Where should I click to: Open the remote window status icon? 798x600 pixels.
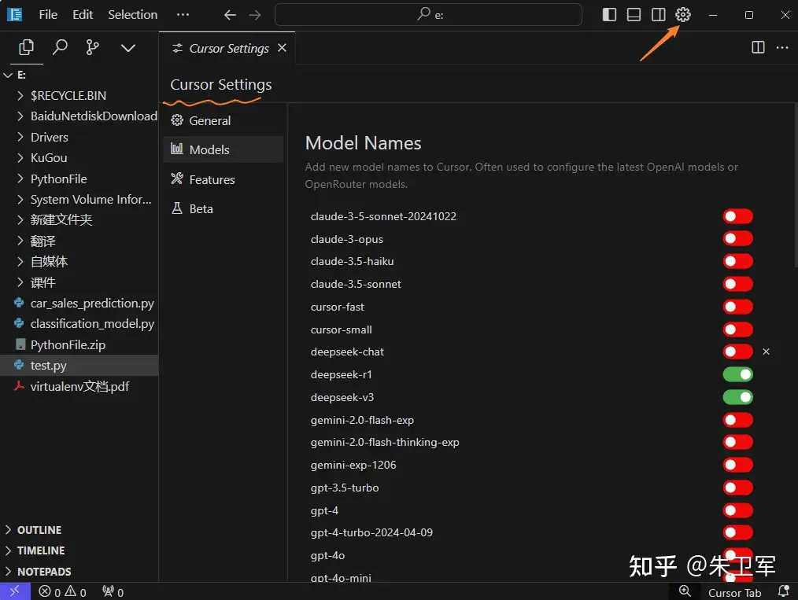[15, 591]
